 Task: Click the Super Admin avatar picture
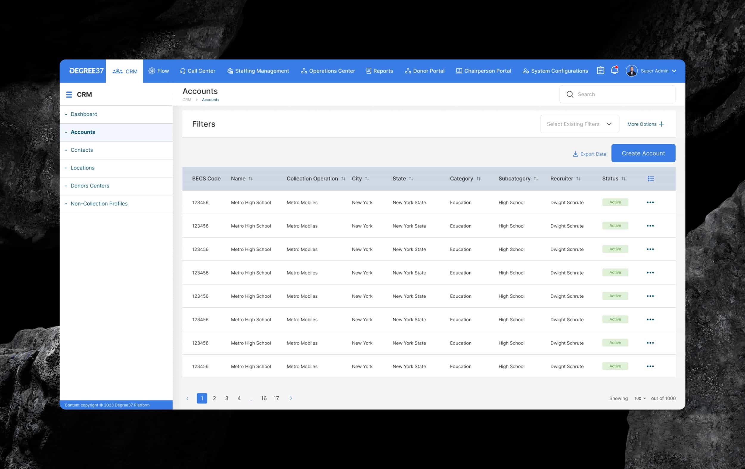pos(631,71)
